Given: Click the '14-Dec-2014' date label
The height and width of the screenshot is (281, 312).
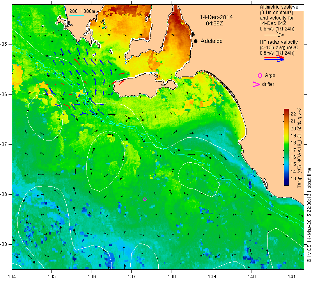Looking at the screenshot, I should click(216, 17).
